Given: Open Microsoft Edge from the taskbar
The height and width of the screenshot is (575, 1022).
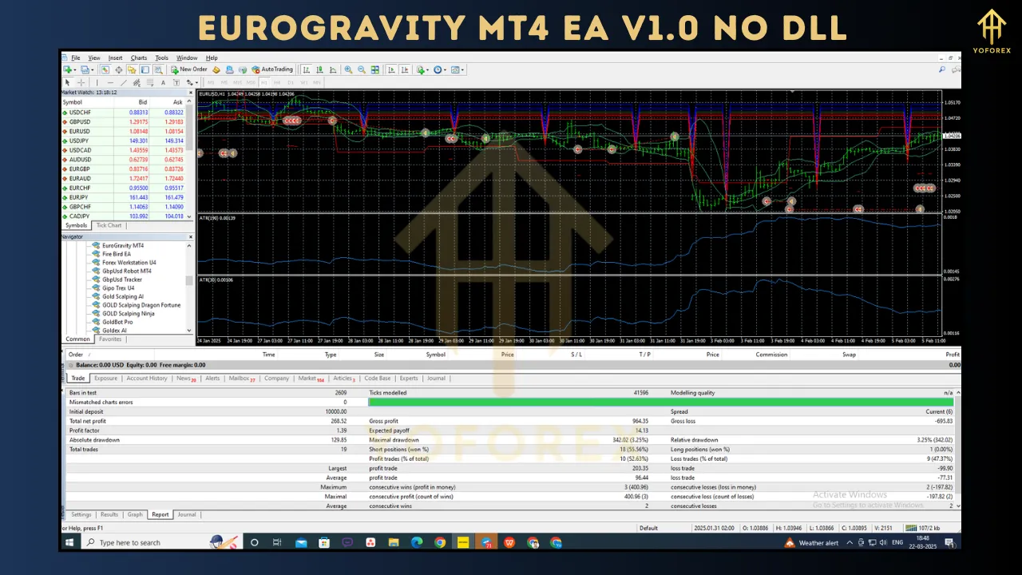Looking at the screenshot, I should pyautogui.click(x=417, y=542).
